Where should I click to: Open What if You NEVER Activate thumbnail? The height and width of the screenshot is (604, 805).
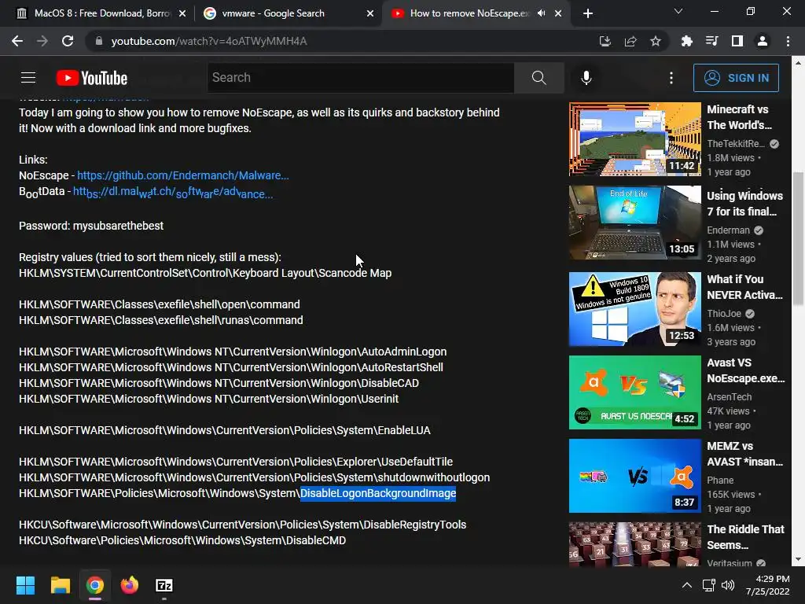pyautogui.click(x=634, y=308)
